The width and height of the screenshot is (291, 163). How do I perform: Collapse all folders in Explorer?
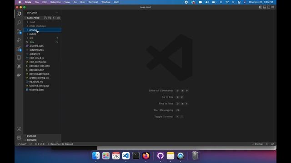pyautogui.click(x=59, y=18)
